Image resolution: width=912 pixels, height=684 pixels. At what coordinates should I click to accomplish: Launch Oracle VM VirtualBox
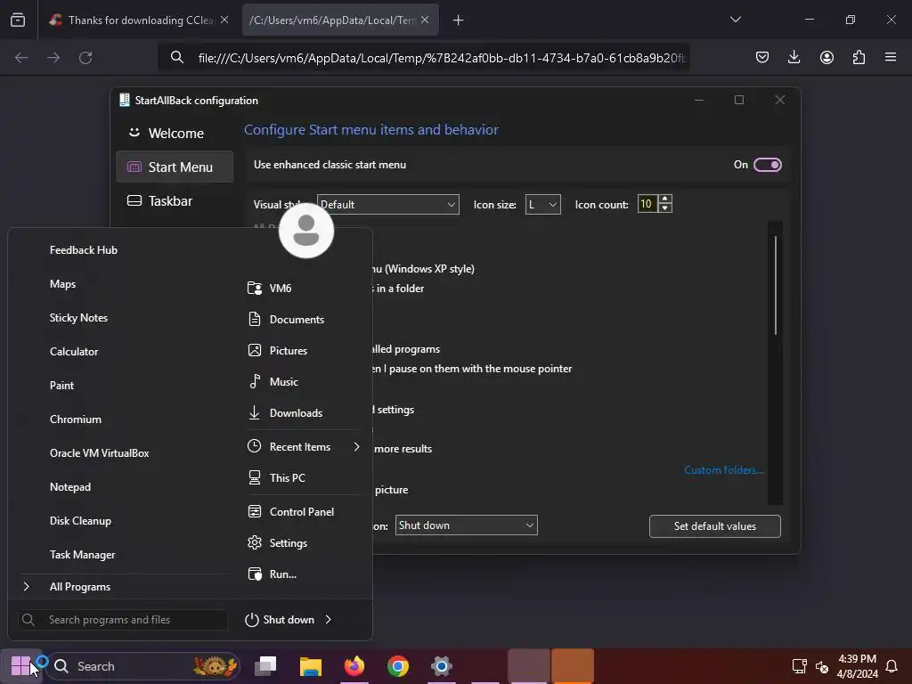point(99,453)
